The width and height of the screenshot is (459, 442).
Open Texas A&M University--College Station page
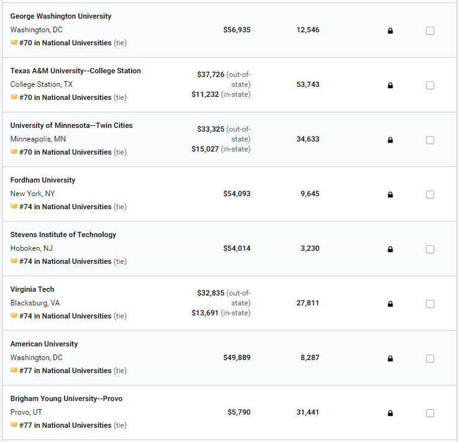(75, 71)
